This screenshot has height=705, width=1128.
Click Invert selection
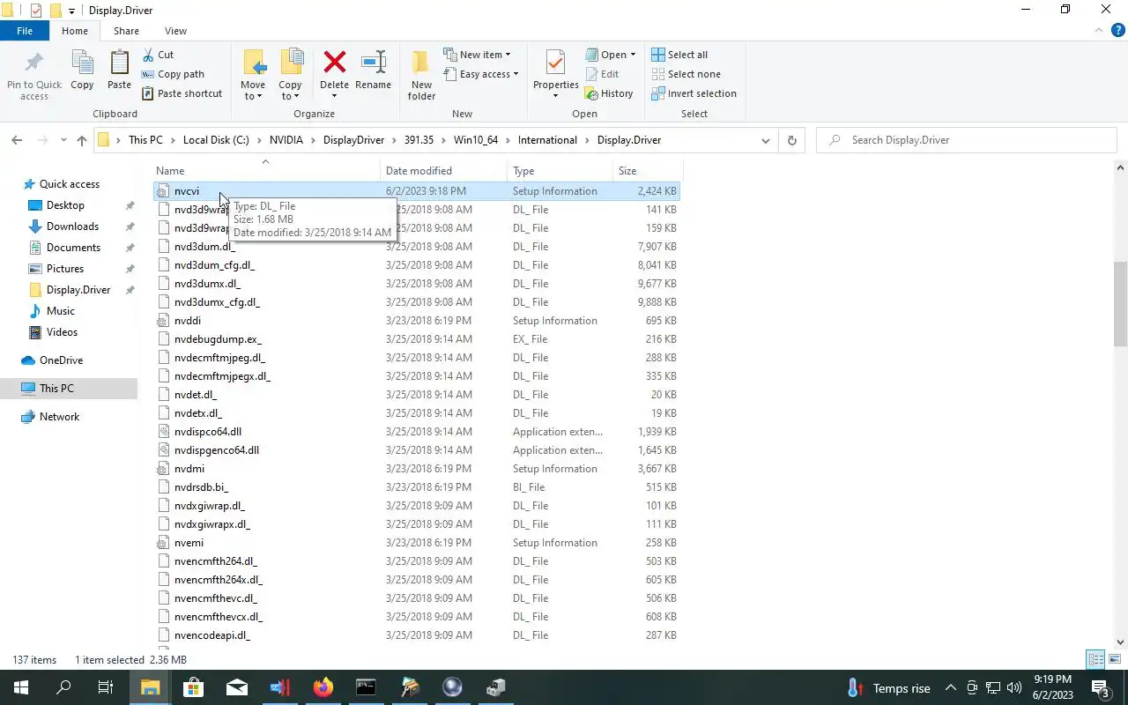(694, 93)
